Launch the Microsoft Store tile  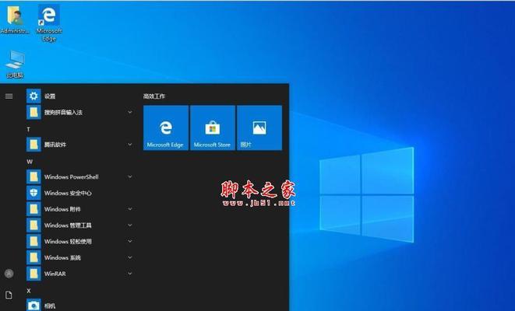click(x=213, y=128)
